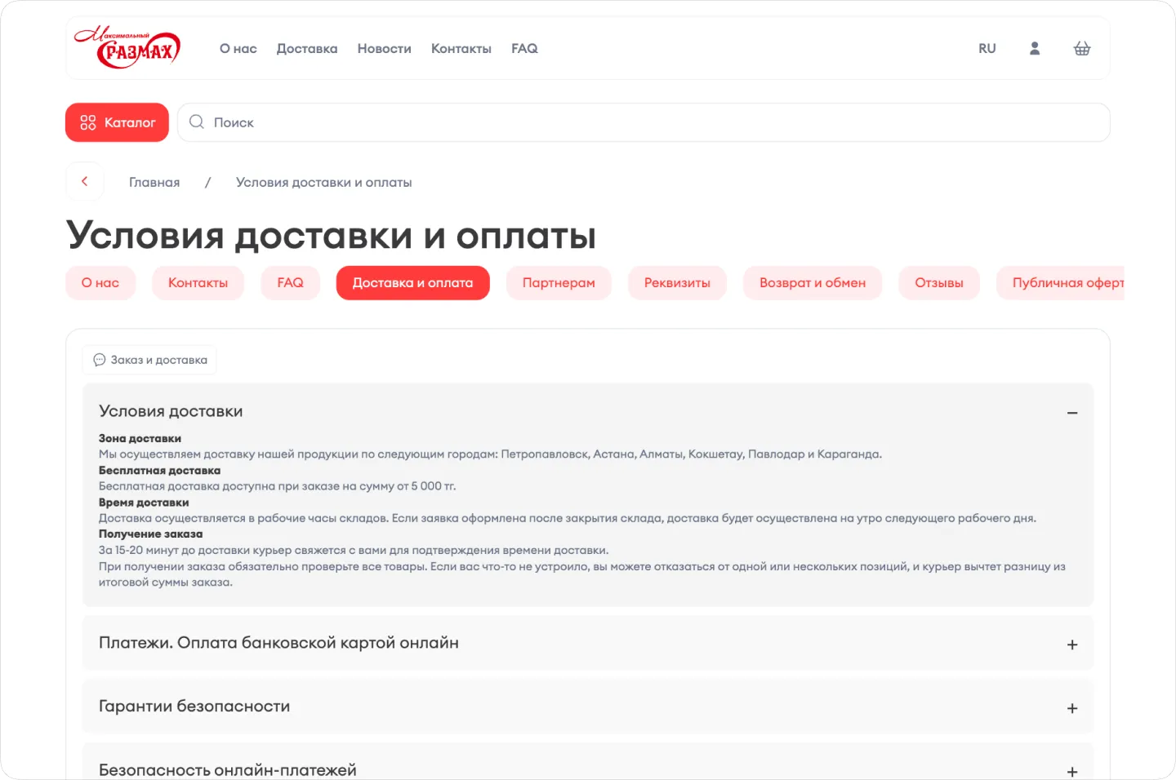Go to Главная via breadcrumb link
The width and height of the screenshot is (1176, 780).
pos(154,181)
